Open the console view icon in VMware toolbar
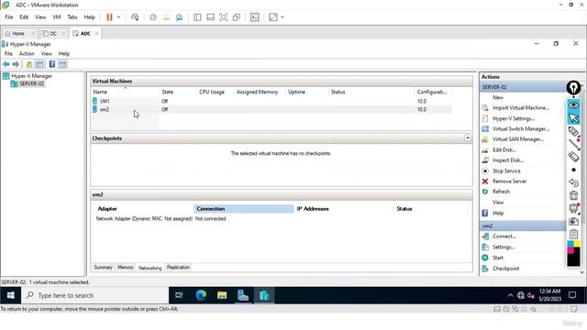 pos(255,17)
